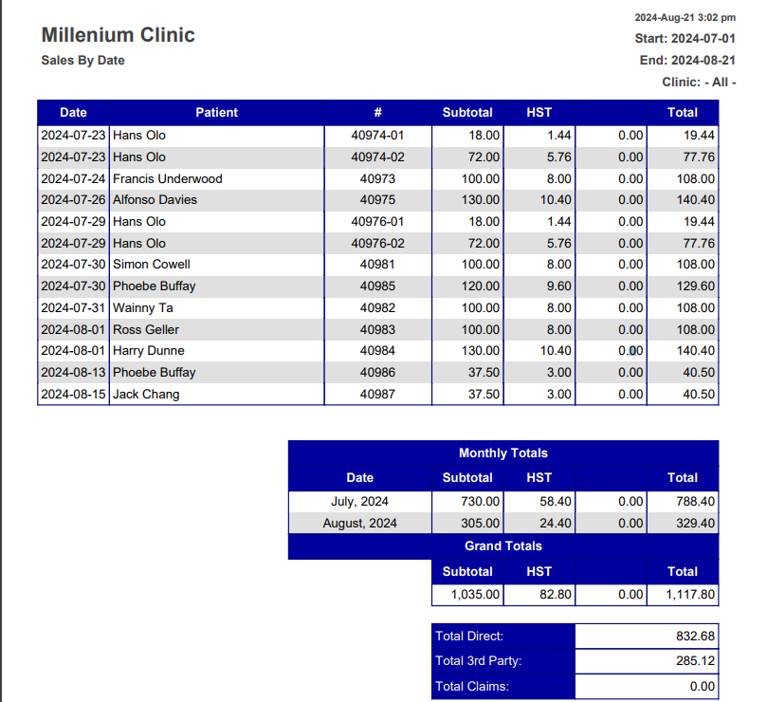Select the Start: 2024-07-01 line
767x702 pixels.
click(685, 39)
